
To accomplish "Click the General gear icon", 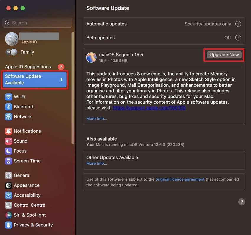I will (8, 175).
